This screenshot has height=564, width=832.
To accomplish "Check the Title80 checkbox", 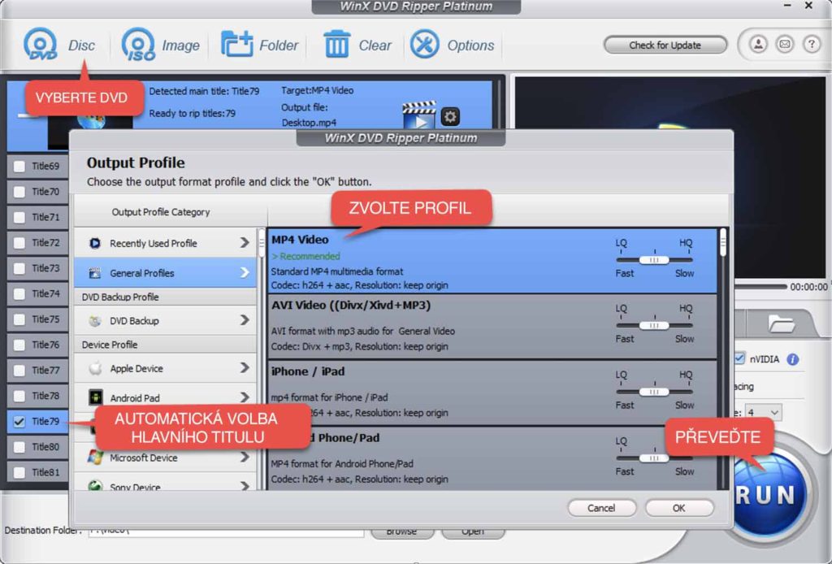I will pyautogui.click(x=19, y=447).
